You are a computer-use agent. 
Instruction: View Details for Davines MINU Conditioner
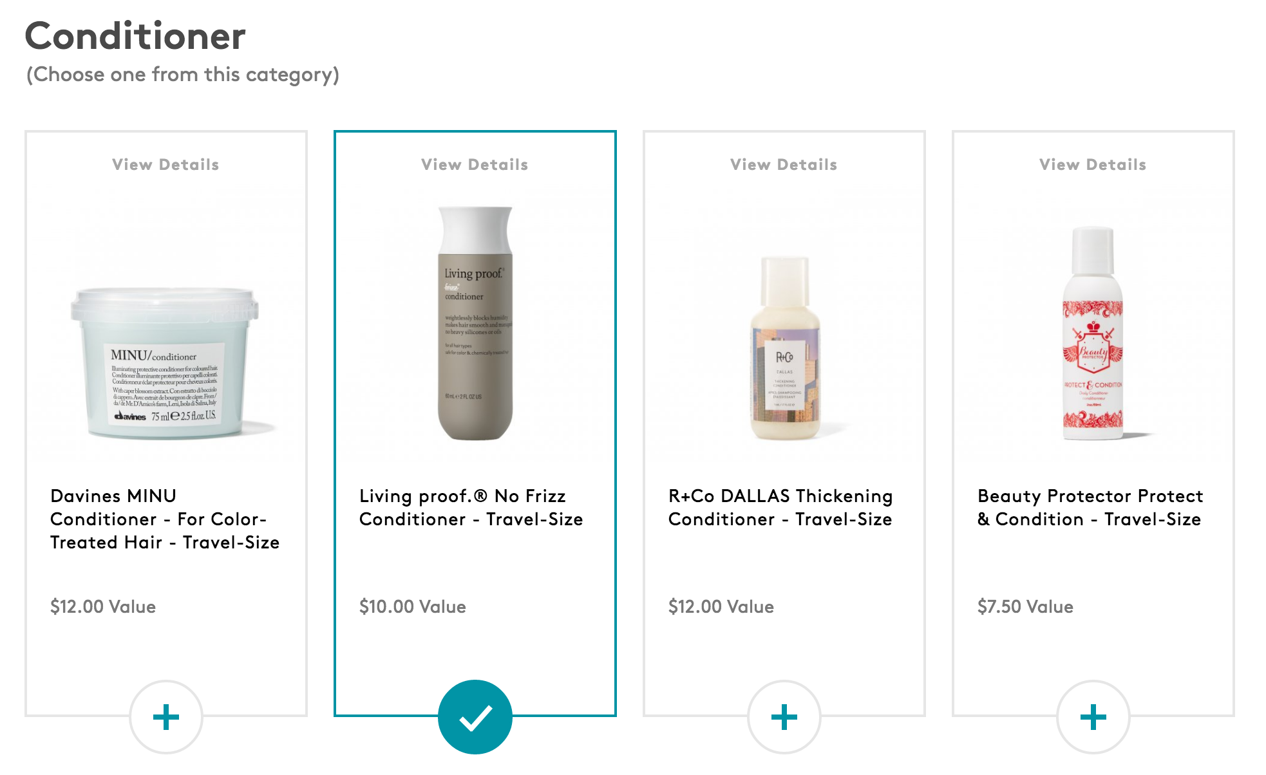165,165
